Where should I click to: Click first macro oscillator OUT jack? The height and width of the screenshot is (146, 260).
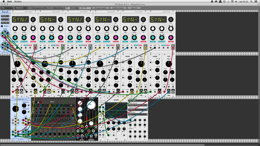click(x=35, y=48)
